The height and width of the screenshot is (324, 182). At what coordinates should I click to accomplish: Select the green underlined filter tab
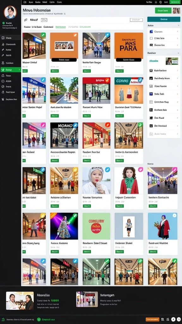(61, 27)
